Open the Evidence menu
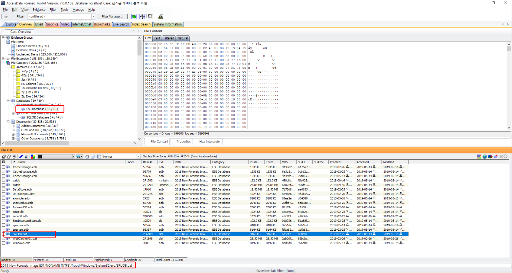512x273 pixels. 39,9
